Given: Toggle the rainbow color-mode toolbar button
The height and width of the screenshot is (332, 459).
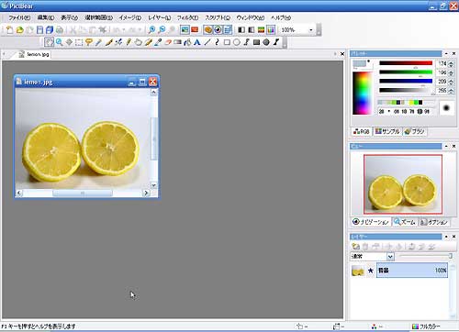Looking at the screenshot, I should click(x=271, y=30).
